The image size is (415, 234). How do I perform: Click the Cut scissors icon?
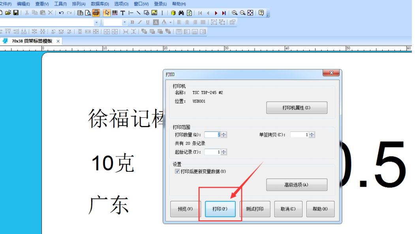27,13
